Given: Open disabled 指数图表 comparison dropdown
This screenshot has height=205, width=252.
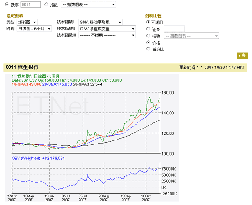Looking at the screenshot, I should (191, 36).
